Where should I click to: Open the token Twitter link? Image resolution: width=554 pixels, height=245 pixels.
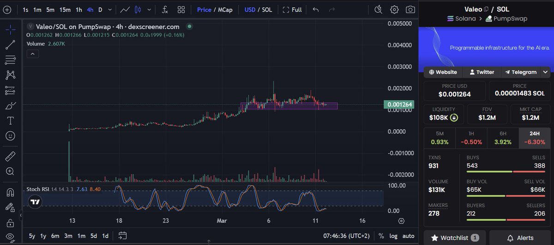pos(482,72)
